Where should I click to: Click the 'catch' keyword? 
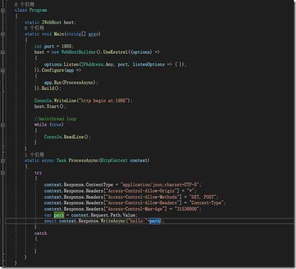click(x=41, y=233)
